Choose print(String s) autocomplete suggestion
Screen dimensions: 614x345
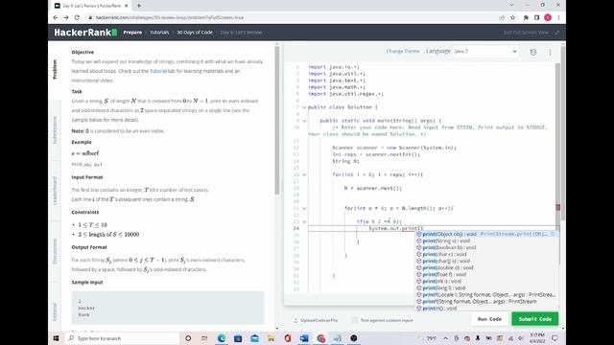coord(486,241)
